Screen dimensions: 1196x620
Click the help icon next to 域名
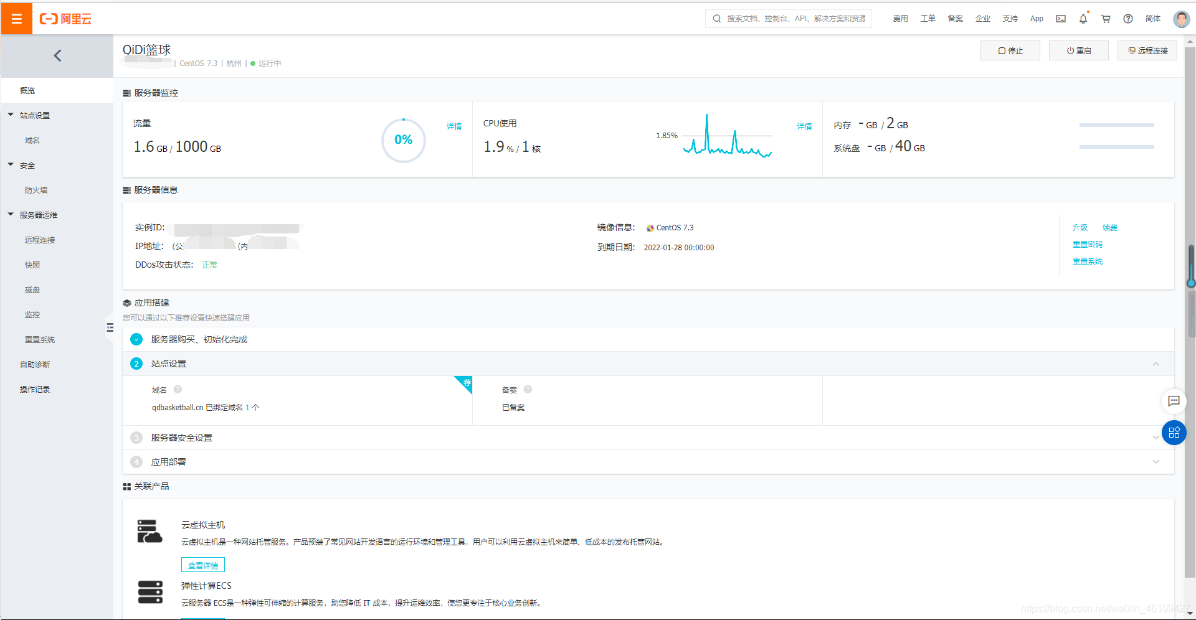pyautogui.click(x=178, y=390)
